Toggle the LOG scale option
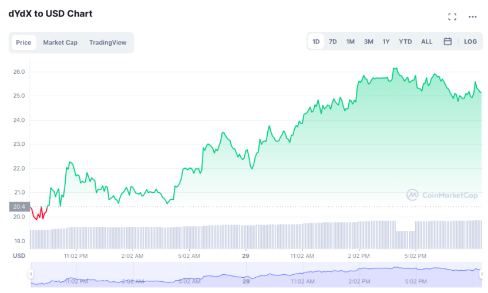This screenshot has width=488, height=293. [470, 42]
